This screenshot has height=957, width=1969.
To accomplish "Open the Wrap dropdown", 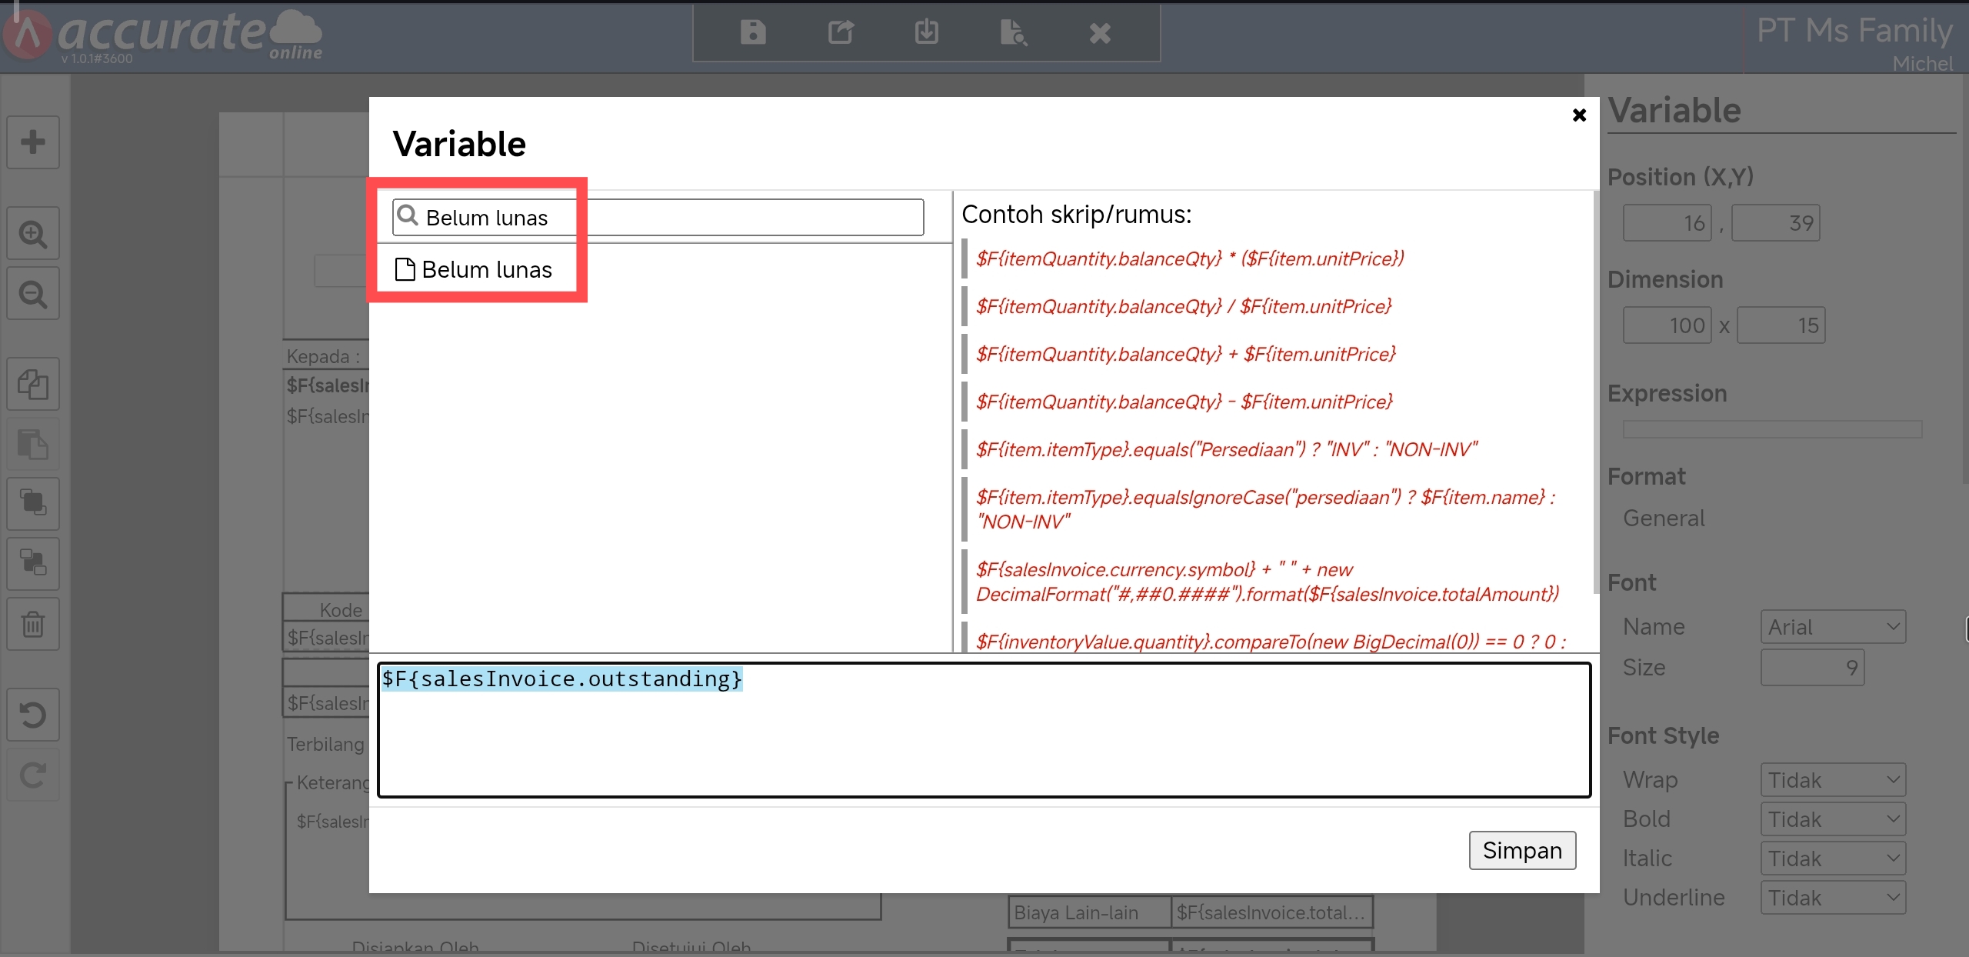I will pos(1832,780).
